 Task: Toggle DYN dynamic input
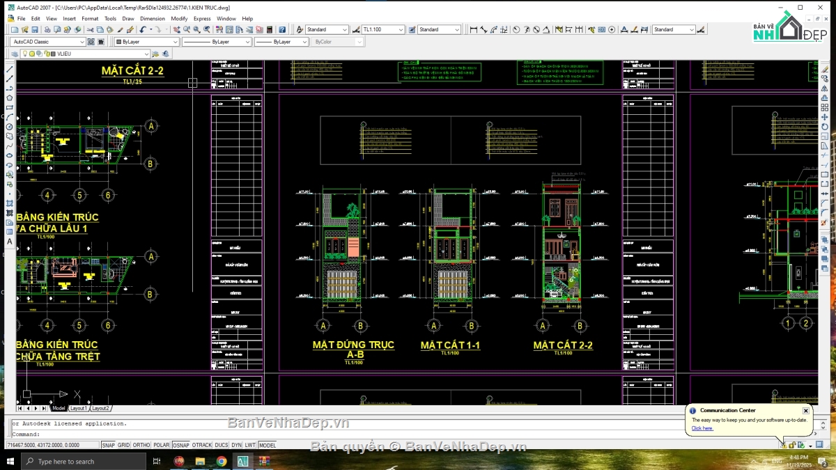(x=237, y=445)
